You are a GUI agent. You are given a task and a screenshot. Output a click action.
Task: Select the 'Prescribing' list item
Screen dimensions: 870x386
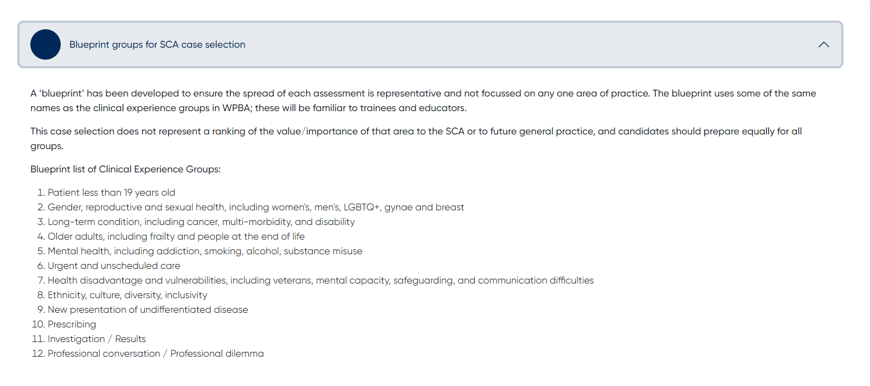(72, 324)
